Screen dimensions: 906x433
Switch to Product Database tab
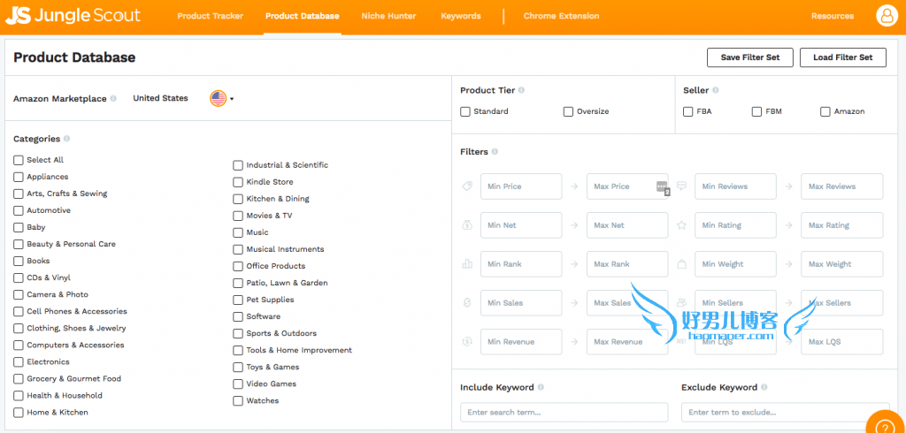(x=303, y=16)
